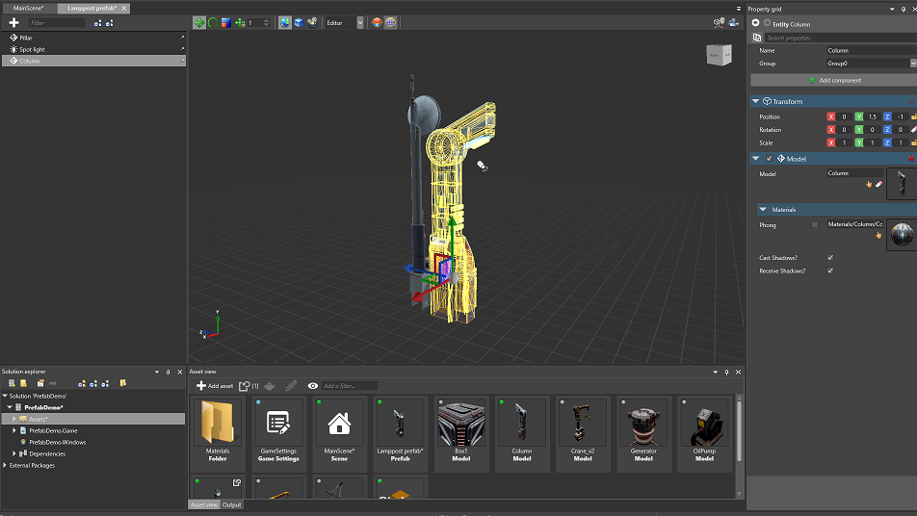Select the rotation gizmo tool

pyautogui.click(x=212, y=22)
